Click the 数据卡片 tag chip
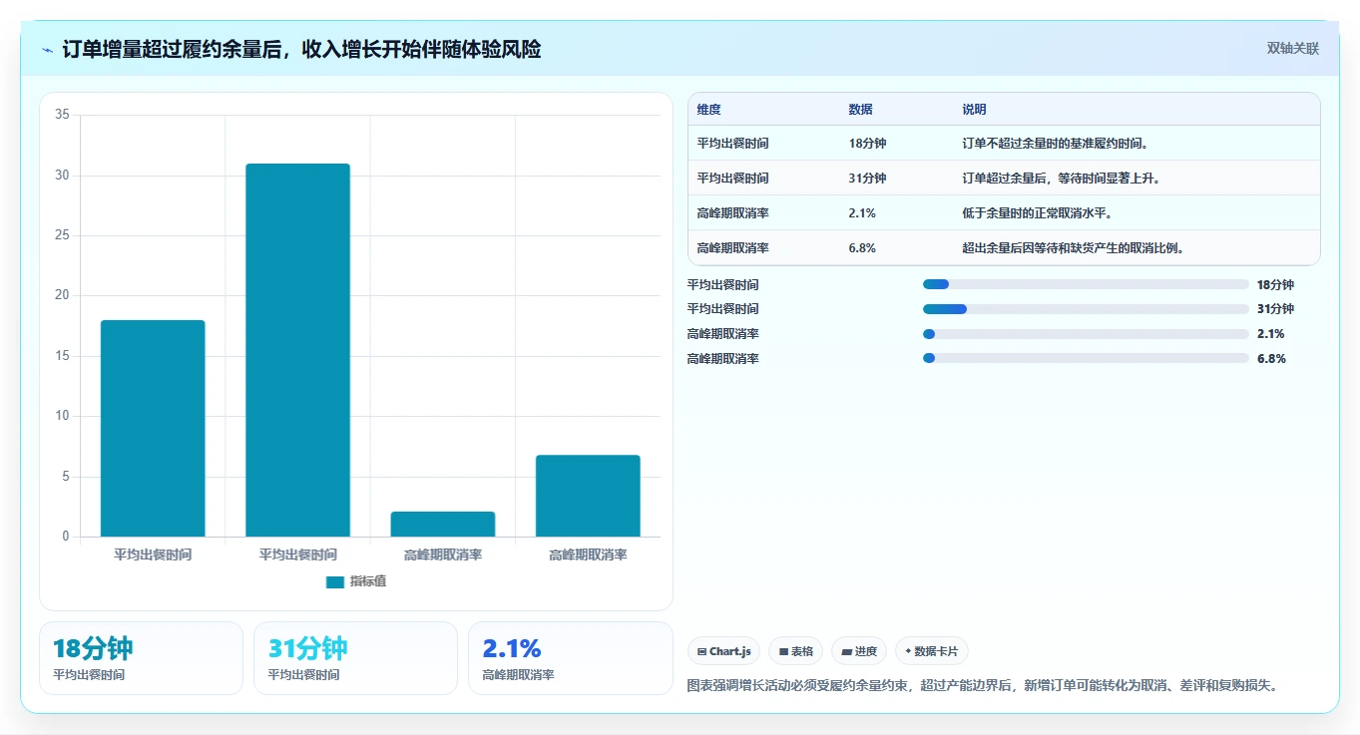This screenshot has width=1360, height=735. pos(932,651)
